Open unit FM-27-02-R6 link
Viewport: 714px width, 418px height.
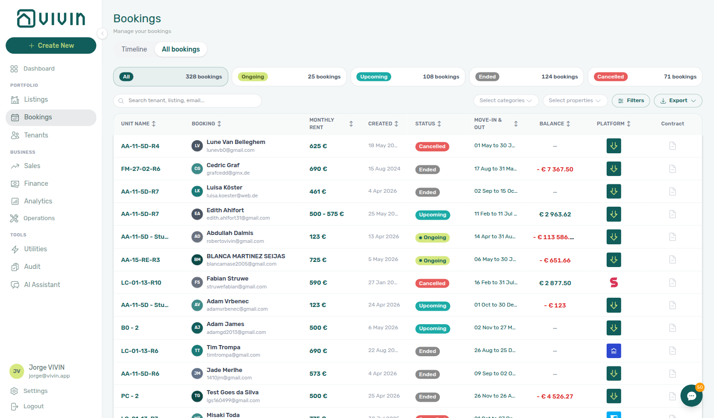140,169
